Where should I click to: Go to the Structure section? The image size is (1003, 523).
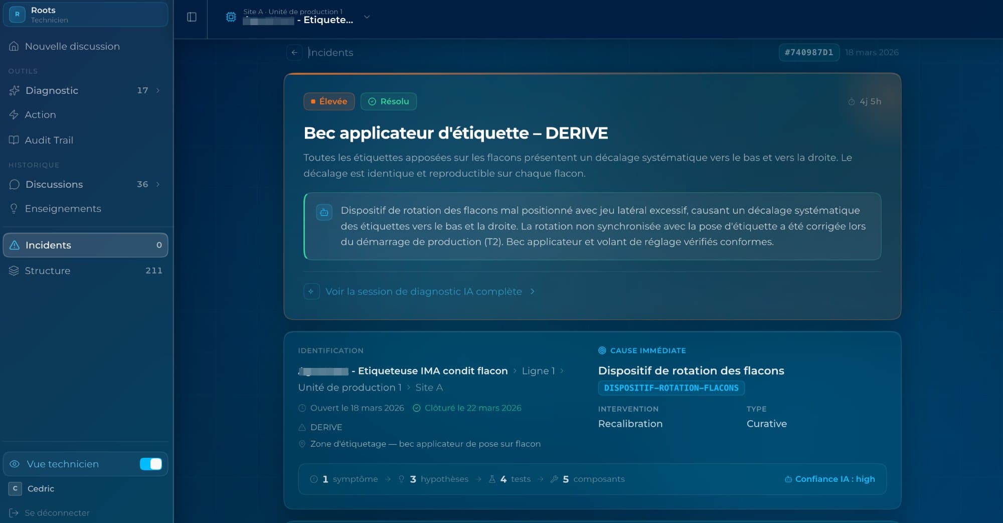point(47,271)
